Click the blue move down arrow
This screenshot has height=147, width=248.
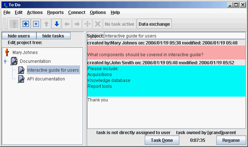(x=57, y=24)
